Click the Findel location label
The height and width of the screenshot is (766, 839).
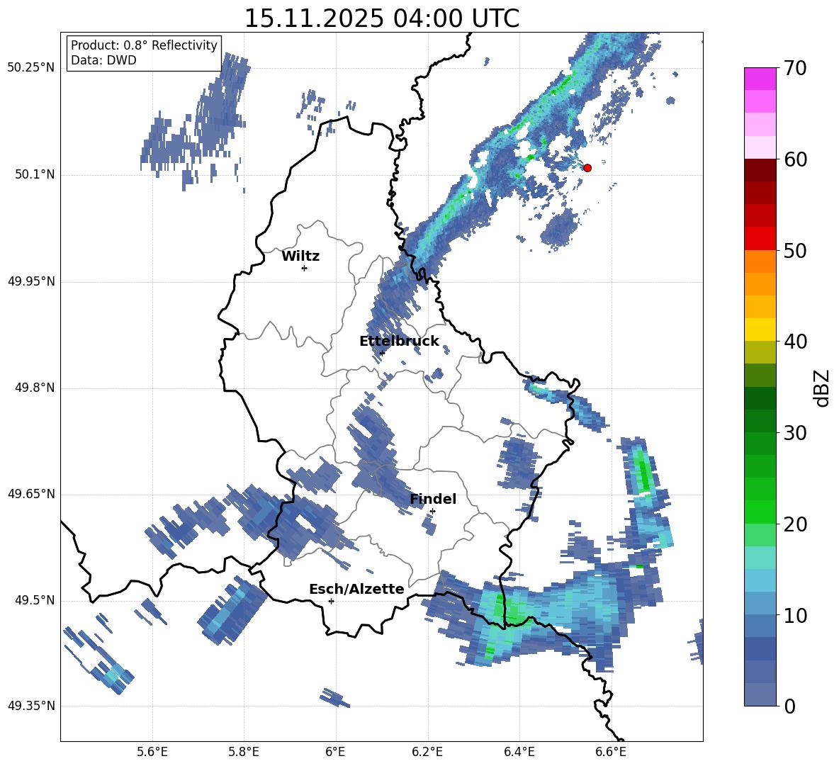click(x=433, y=500)
